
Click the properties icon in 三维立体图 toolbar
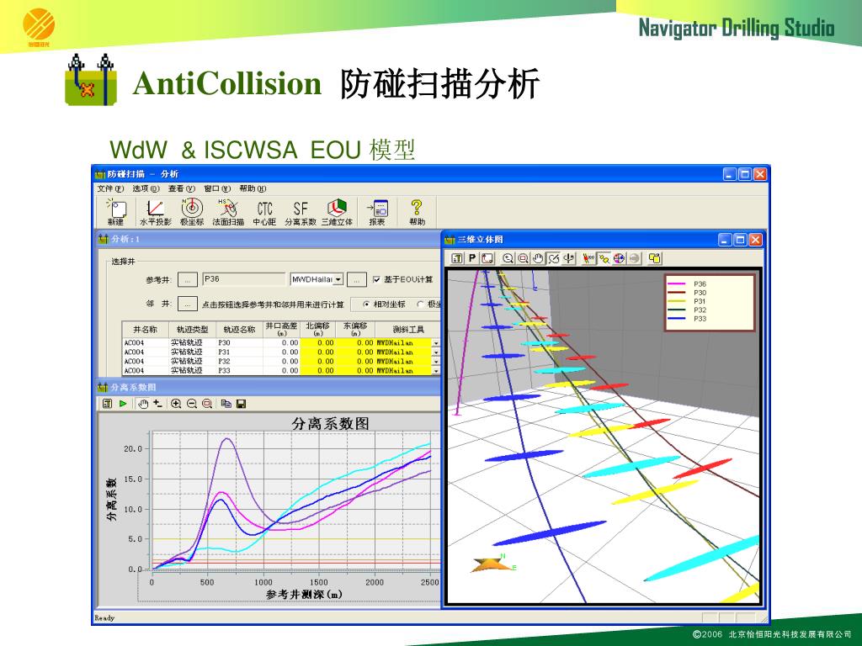coord(457,258)
